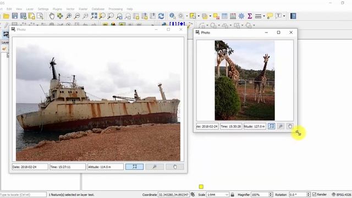The width and height of the screenshot is (352, 198).
Task: Click the Measure Line tool icon
Action: [258, 16]
